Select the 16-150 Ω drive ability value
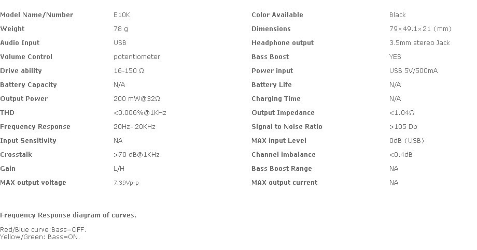The height and width of the screenshot is (250, 477). pos(129,71)
